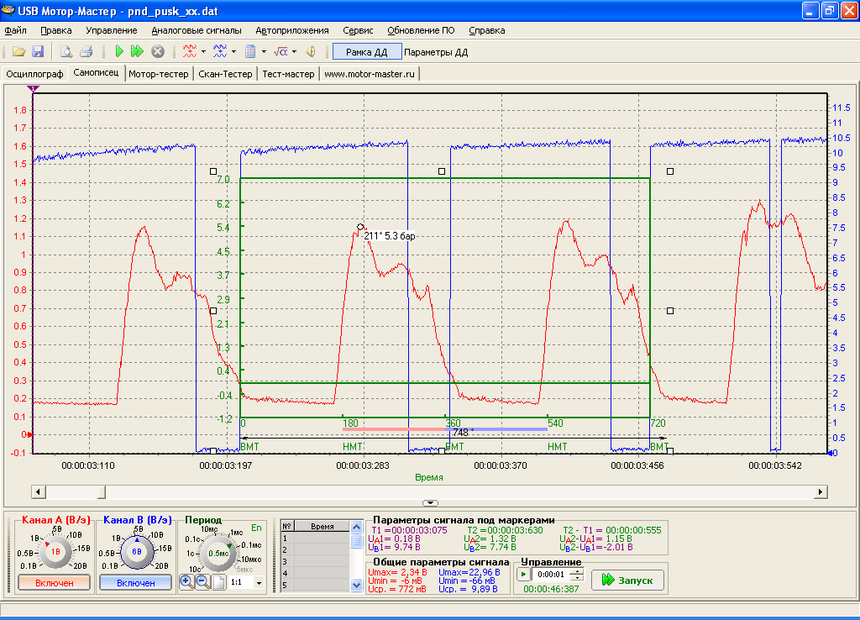Toggle the Рамка ДД button
This screenshot has width=860, height=620.
(367, 52)
